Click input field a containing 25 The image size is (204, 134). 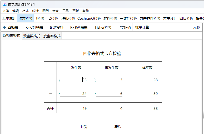pos(73,80)
